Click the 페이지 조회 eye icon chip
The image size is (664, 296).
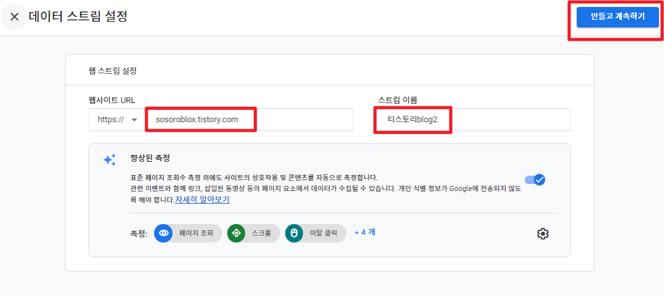click(188, 234)
